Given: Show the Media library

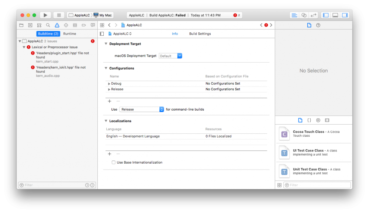Looking at the screenshot, I should point(327,120).
